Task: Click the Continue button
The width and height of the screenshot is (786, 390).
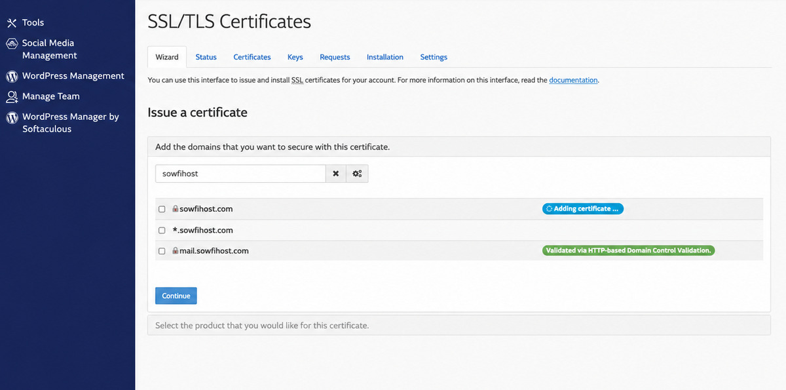Action: point(176,296)
